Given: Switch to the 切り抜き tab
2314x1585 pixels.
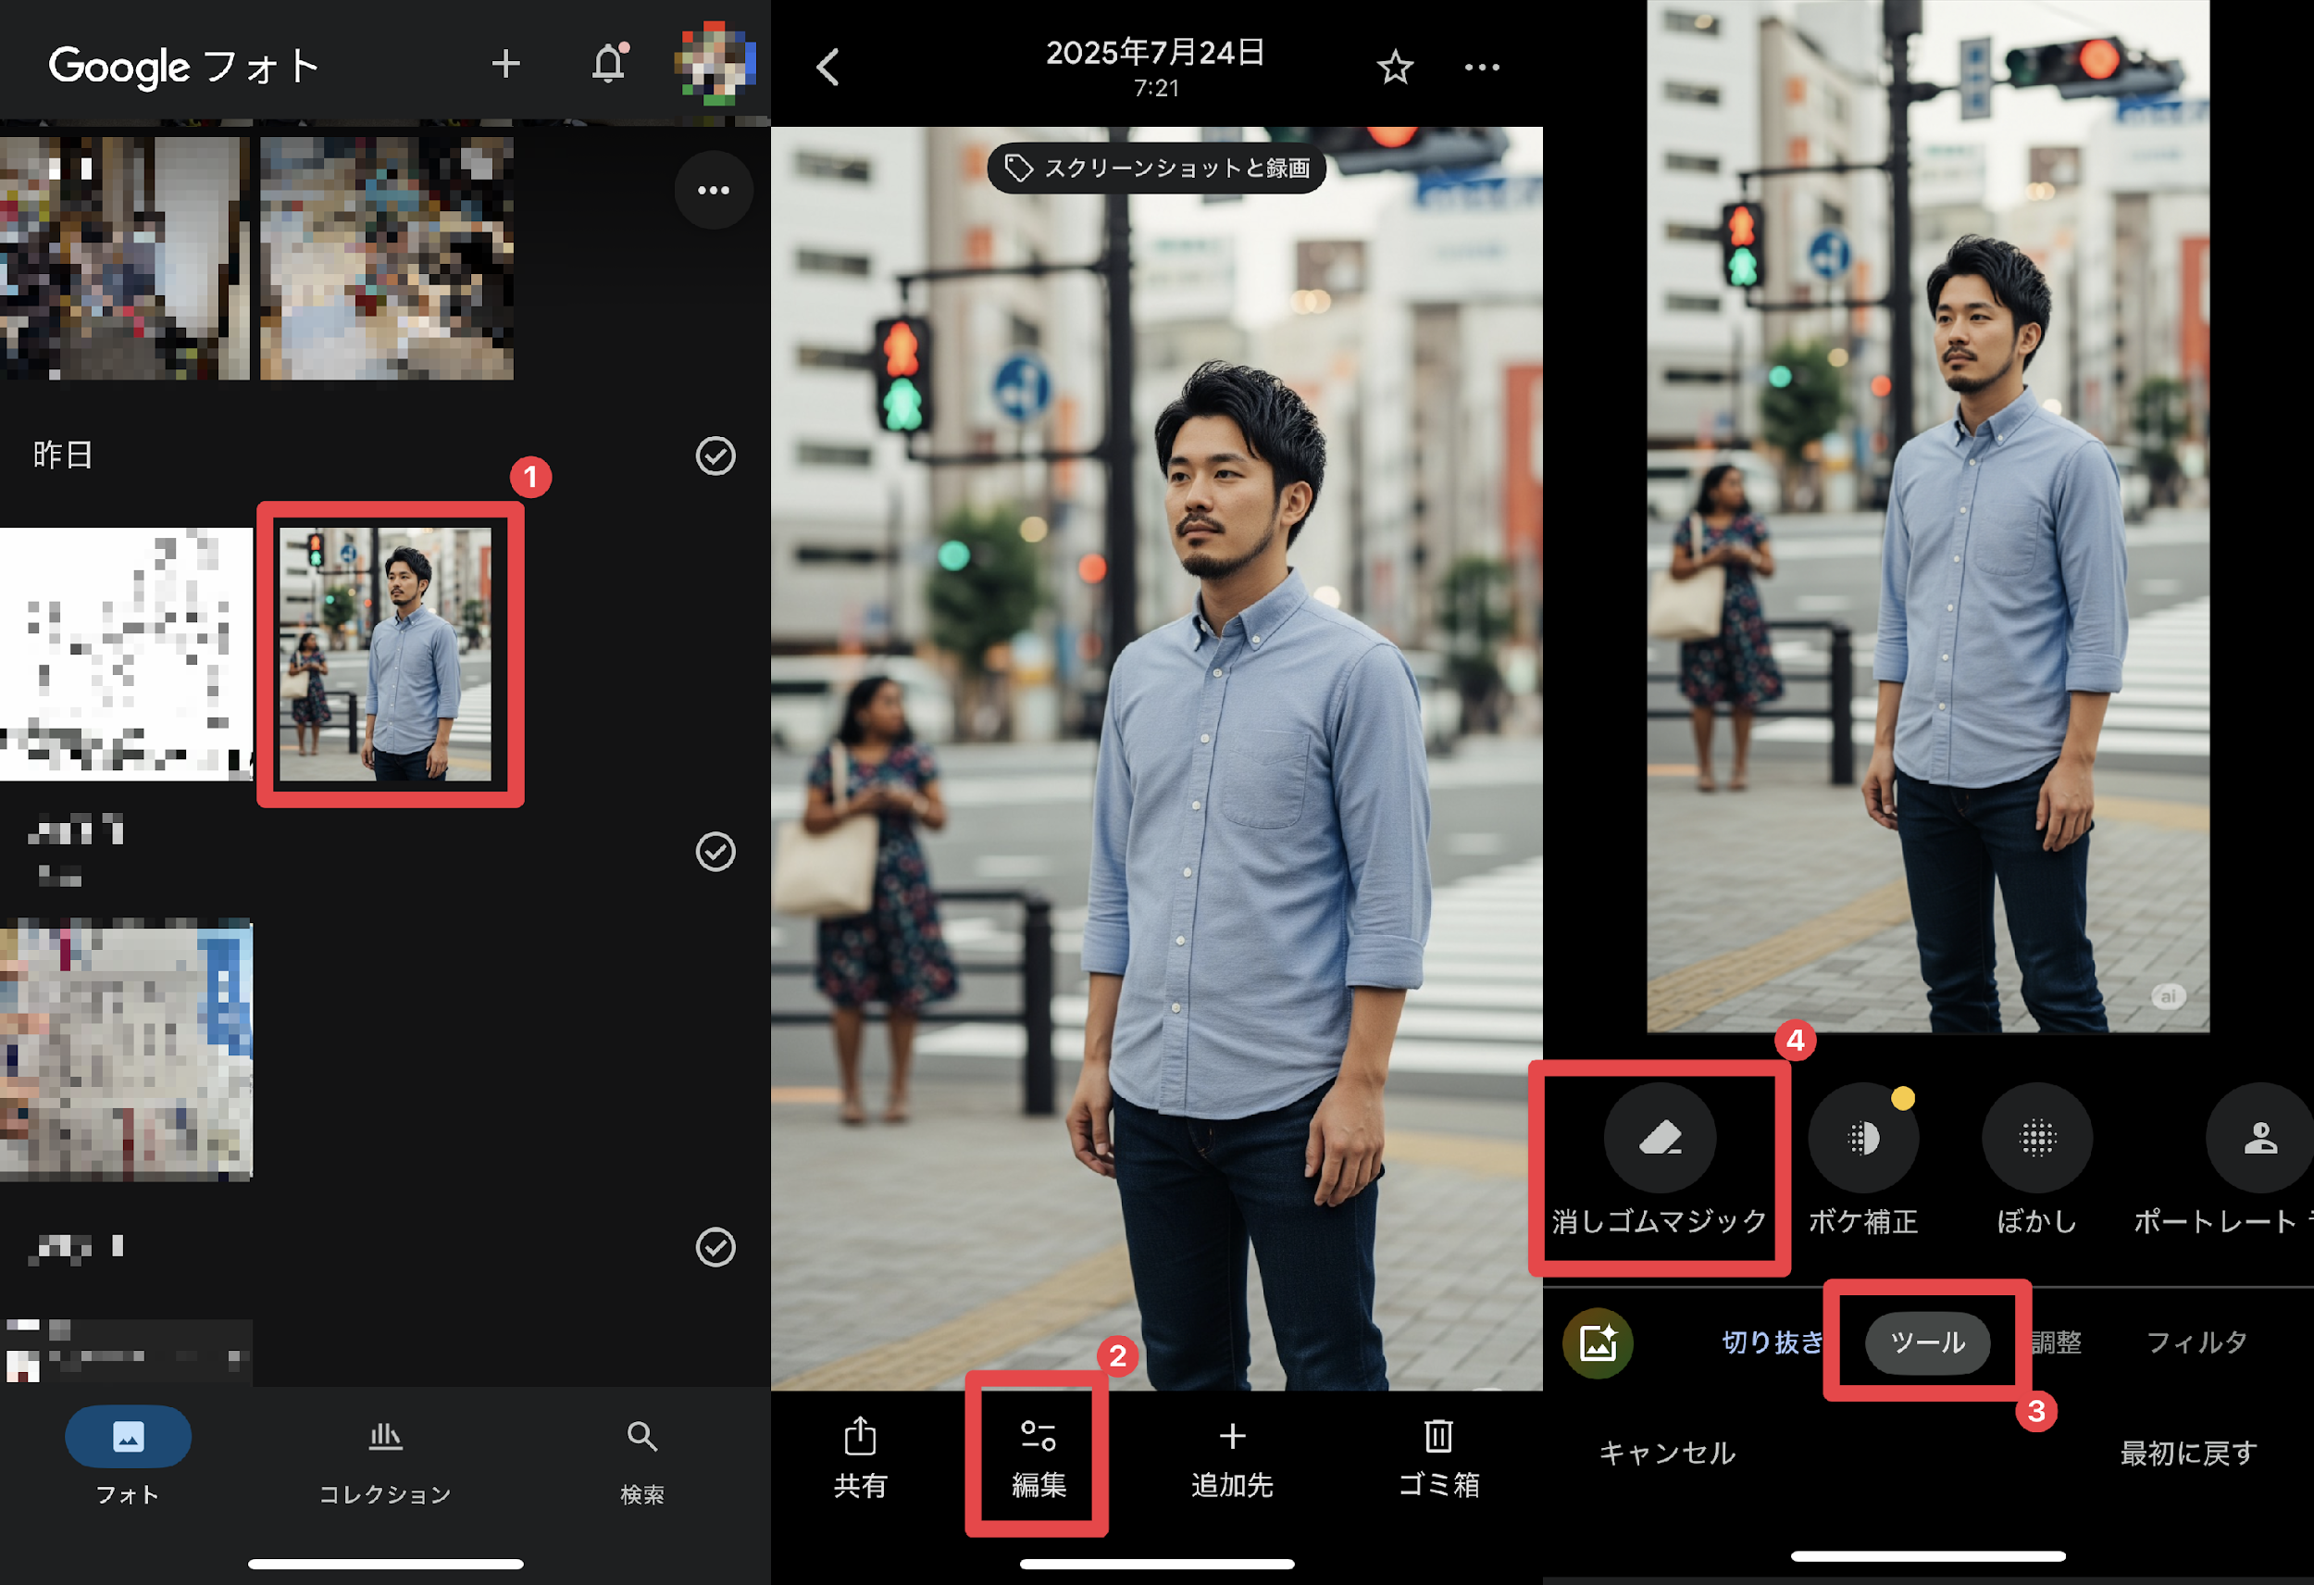Looking at the screenshot, I should [1773, 1343].
